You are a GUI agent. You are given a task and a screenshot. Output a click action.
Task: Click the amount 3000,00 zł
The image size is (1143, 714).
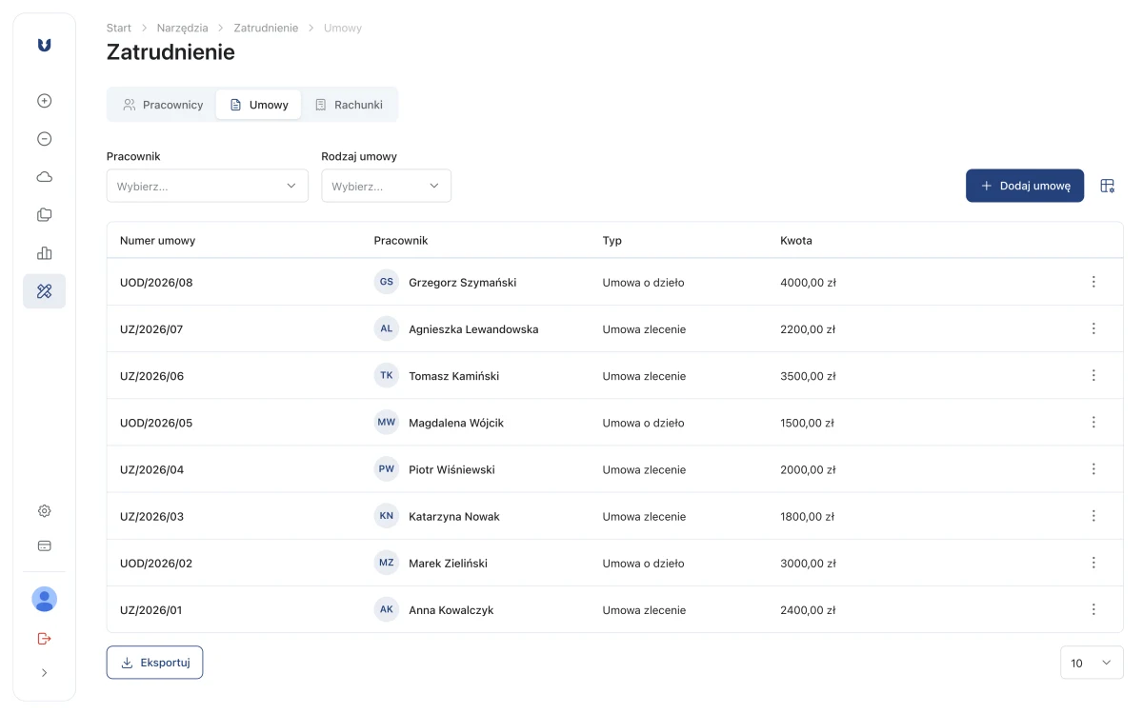(808, 564)
